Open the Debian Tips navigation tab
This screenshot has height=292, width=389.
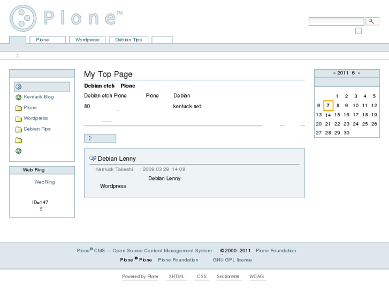coord(128,40)
